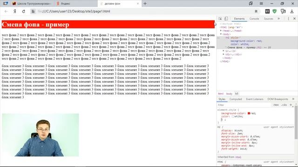The image size is (298, 167).
Task: Open the Styles tab
Action: (222, 99)
